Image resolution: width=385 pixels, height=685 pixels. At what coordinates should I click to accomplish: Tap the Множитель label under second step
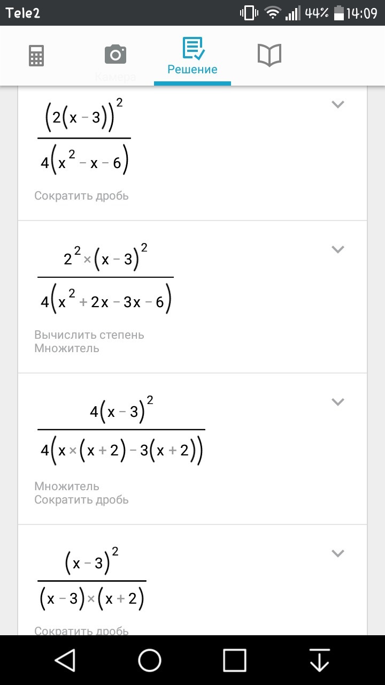click(67, 348)
